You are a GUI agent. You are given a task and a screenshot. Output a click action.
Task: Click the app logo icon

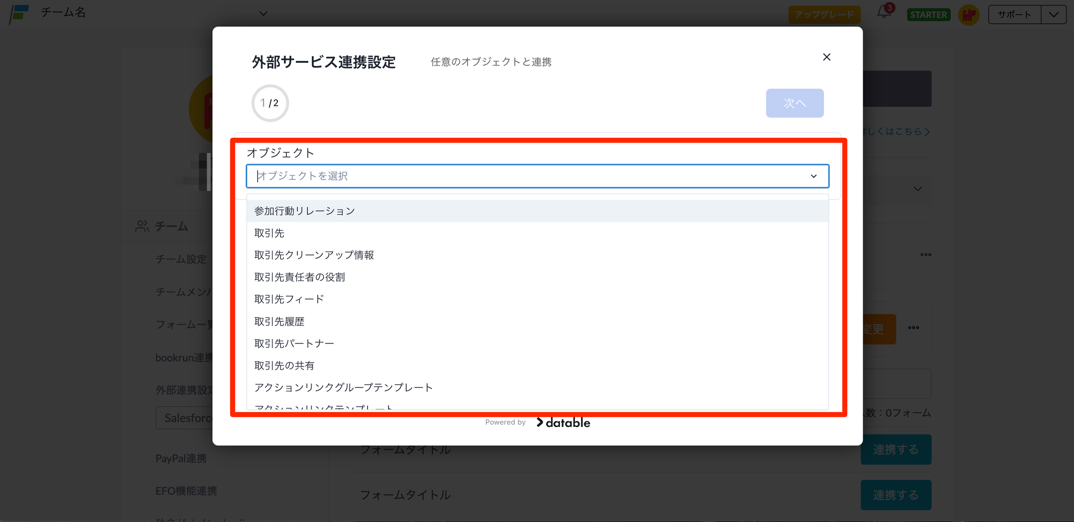click(19, 14)
